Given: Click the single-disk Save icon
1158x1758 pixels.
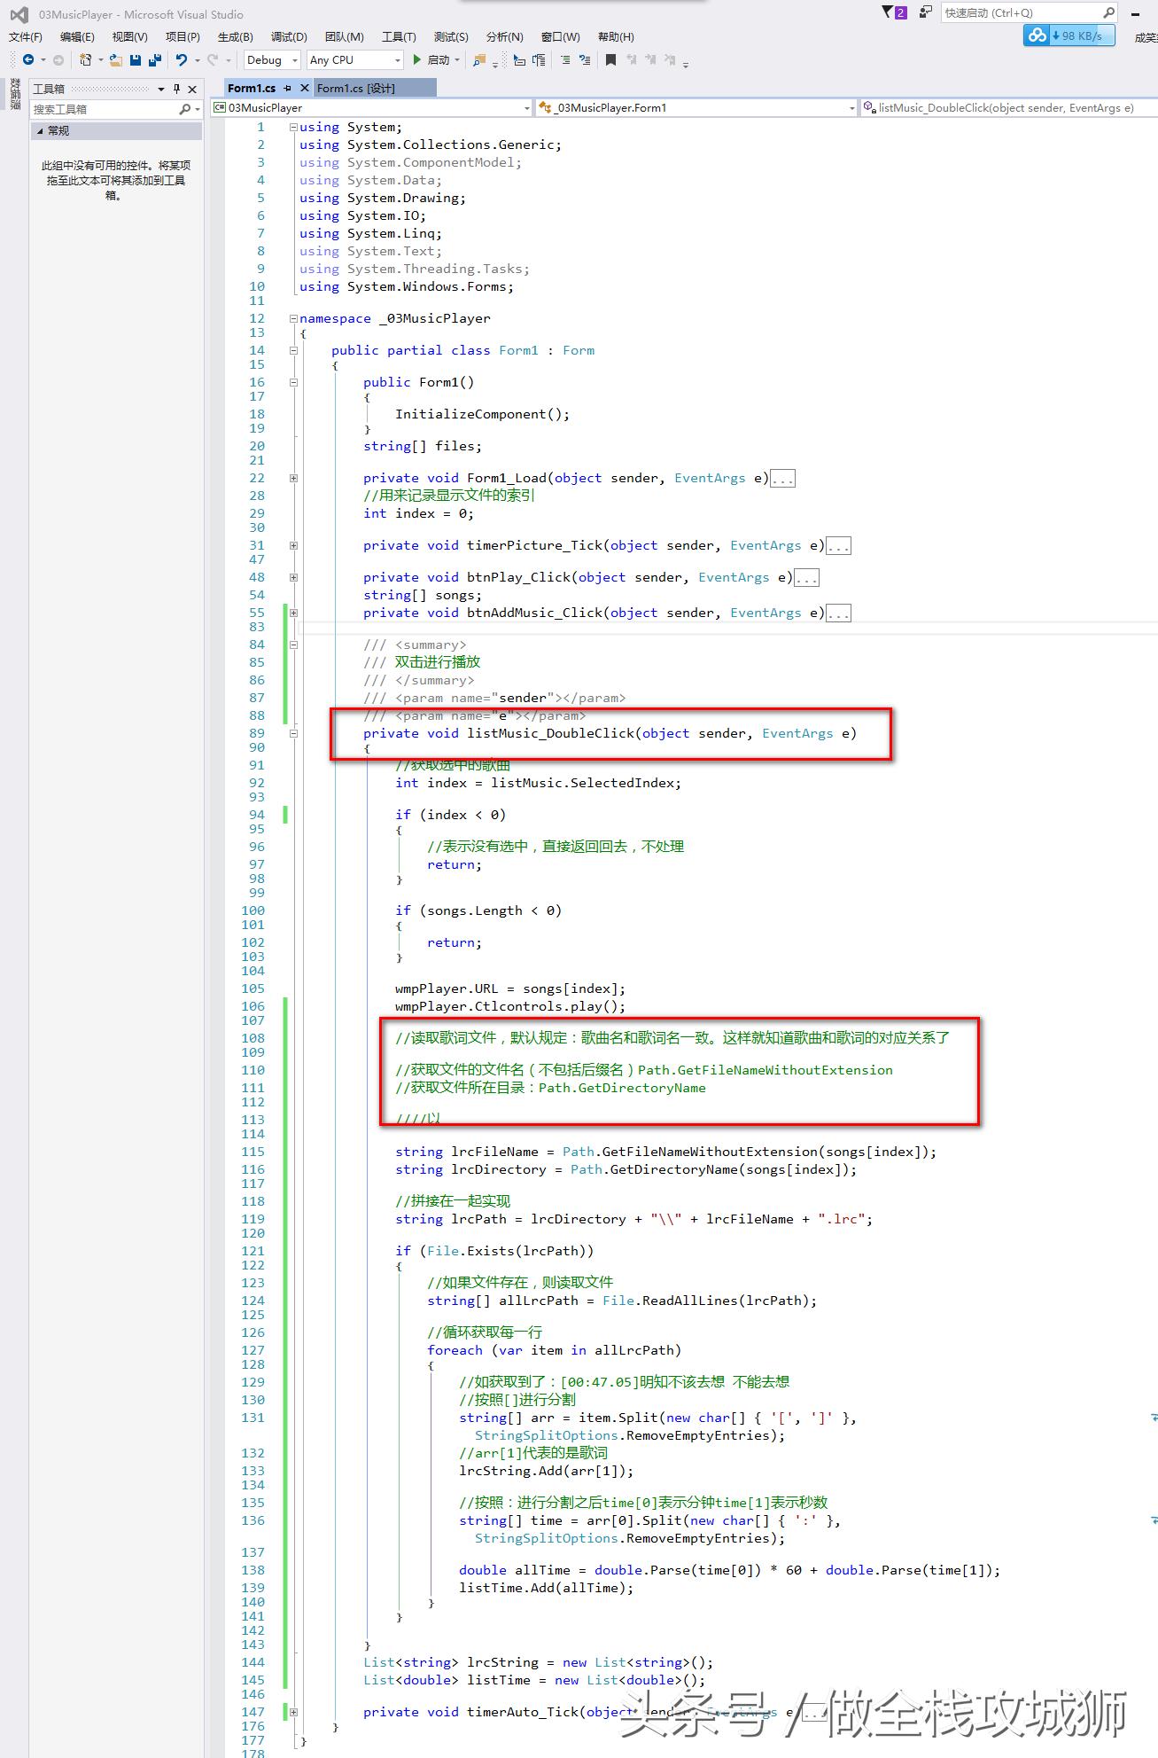Looking at the screenshot, I should 136,60.
